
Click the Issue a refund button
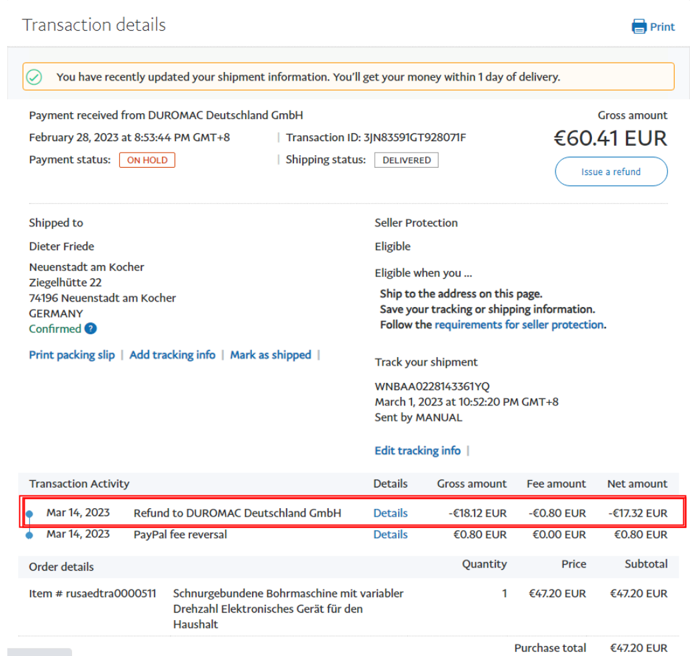click(x=611, y=172)
